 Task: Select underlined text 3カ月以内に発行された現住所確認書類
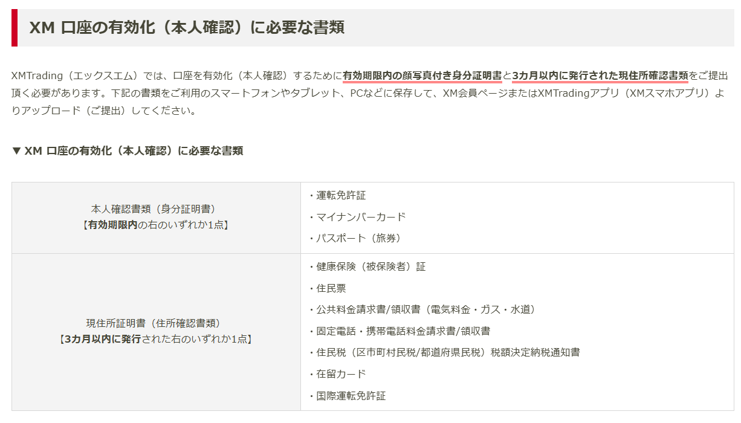tap(600, 76)
